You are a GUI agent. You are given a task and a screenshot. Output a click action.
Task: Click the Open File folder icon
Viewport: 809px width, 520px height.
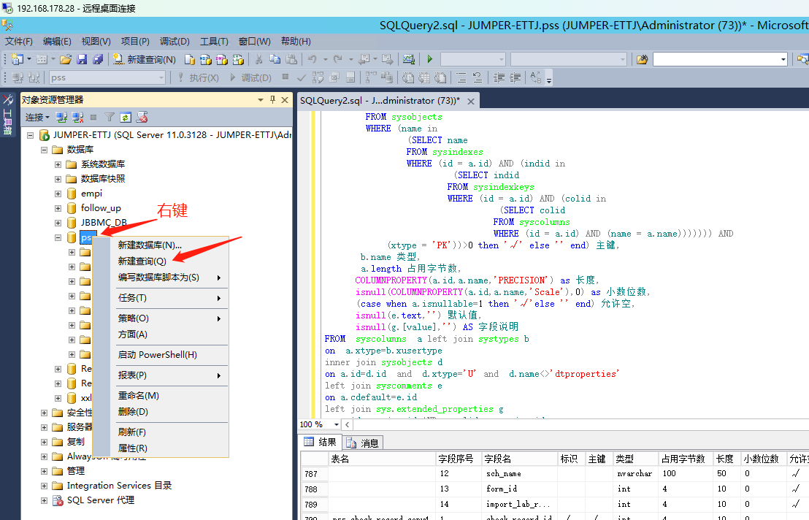tap(66, 59)
